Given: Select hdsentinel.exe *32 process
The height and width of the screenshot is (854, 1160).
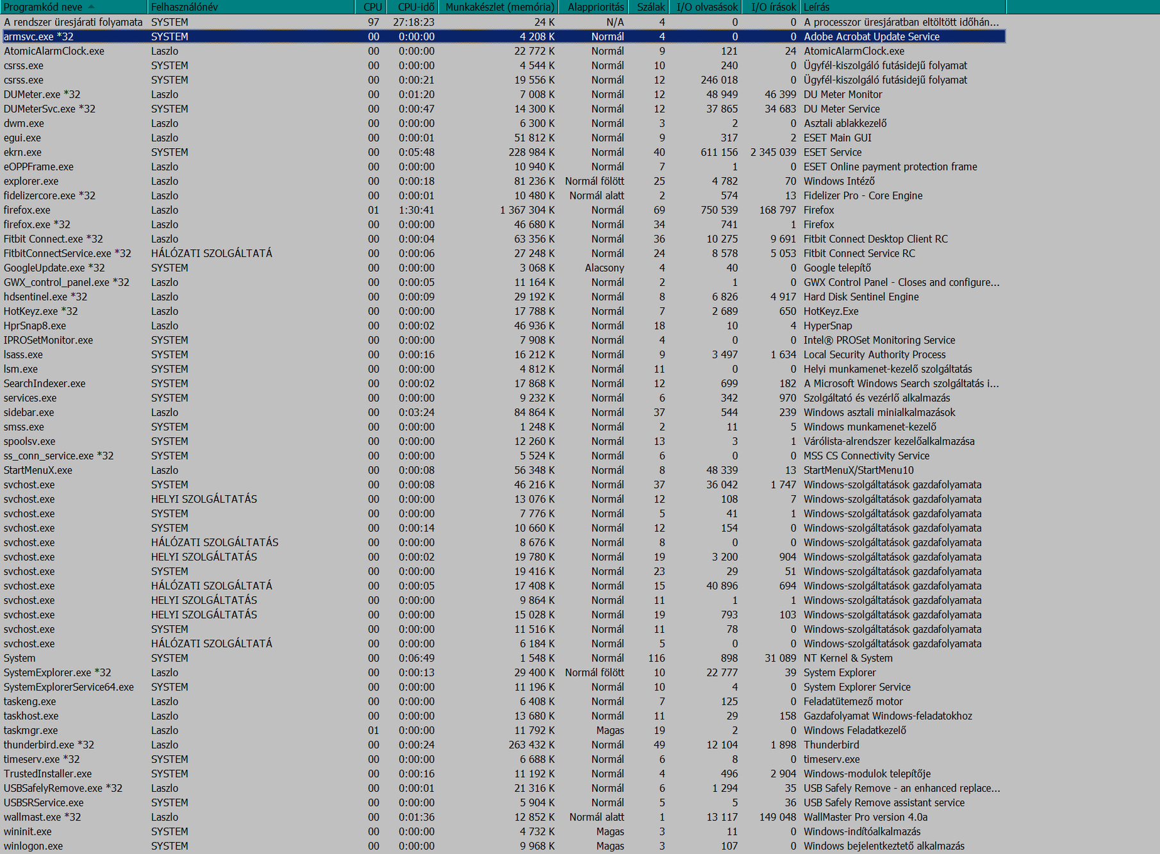Looking at the screenshot, I should coord(503,297).
